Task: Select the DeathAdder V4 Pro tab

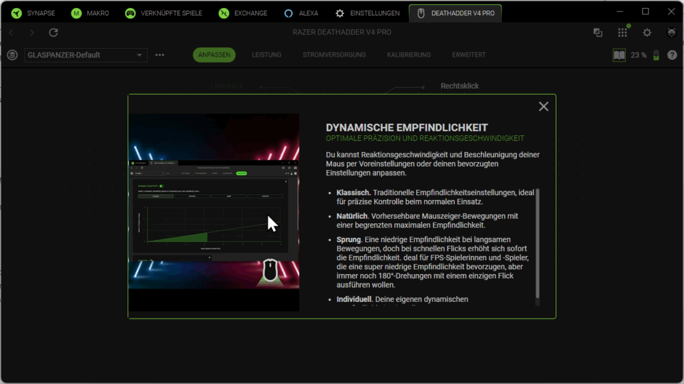Action: (x=456, y=13)
